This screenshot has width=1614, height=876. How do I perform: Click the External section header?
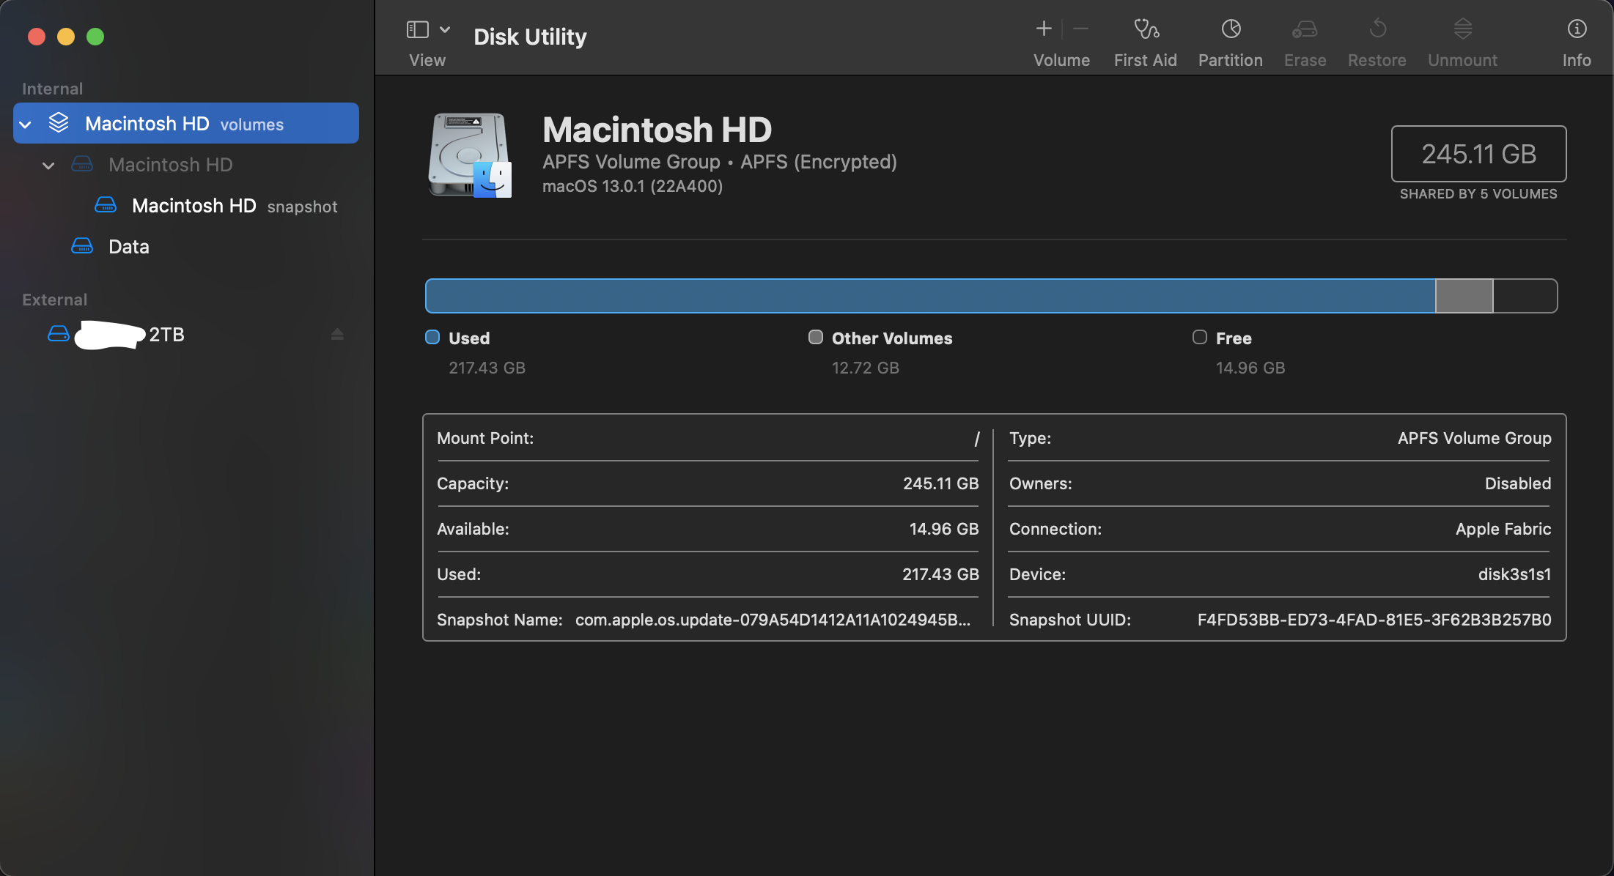[54, 300]
